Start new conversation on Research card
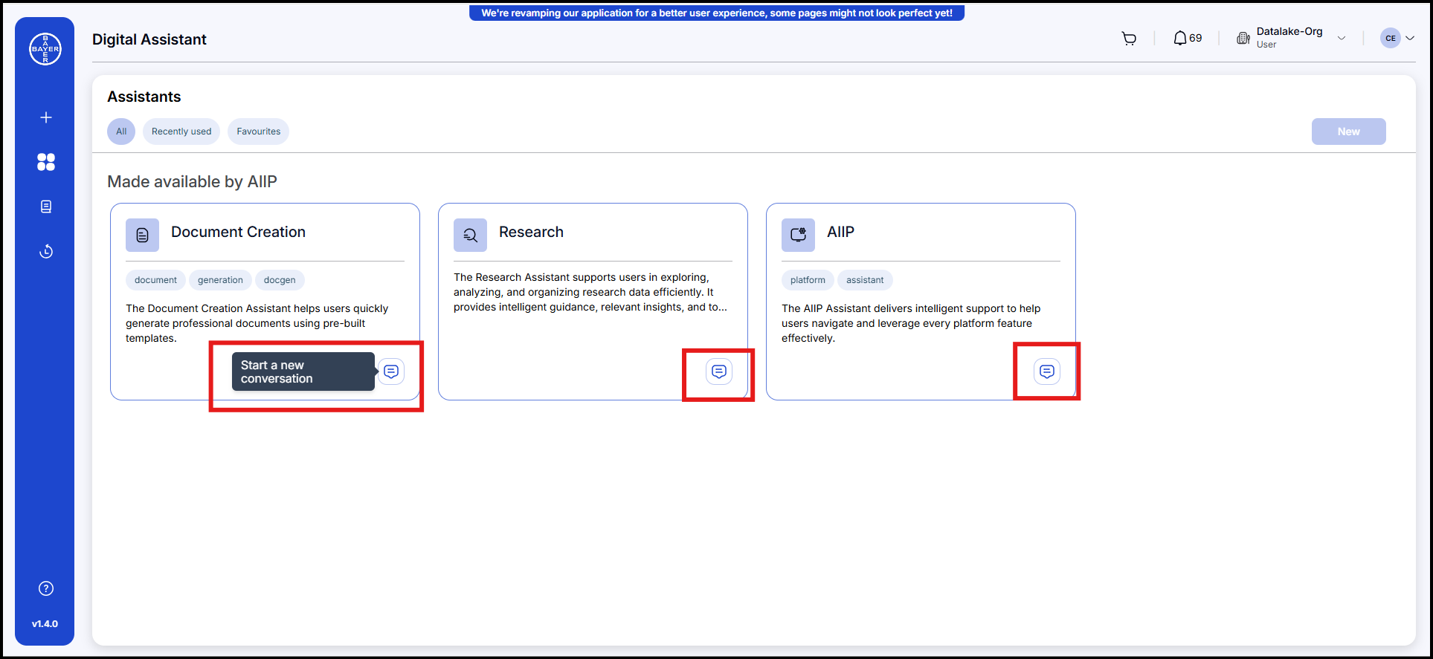 click(719, 371)
